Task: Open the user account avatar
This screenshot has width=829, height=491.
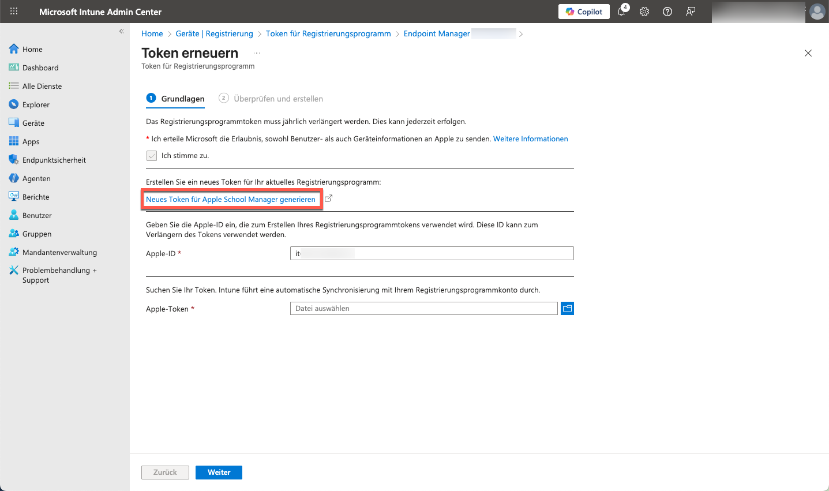Action: (x=817, y=12)
